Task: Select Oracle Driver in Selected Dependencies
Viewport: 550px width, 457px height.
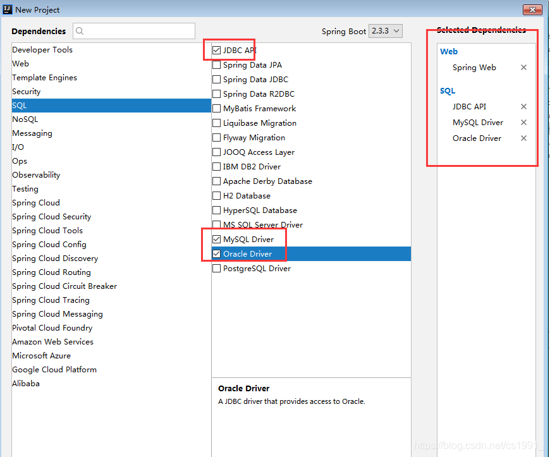Action: [477, 138]
